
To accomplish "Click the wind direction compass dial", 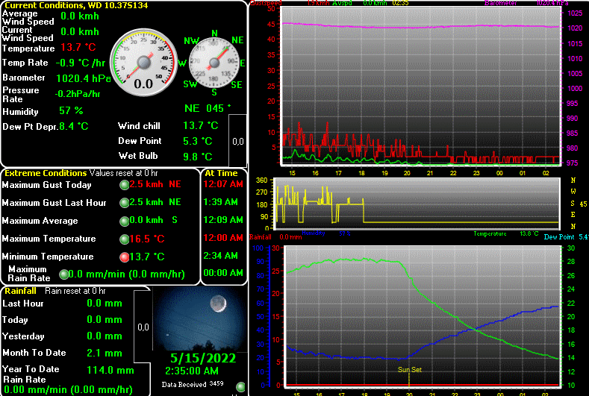I will coord(214,63).
